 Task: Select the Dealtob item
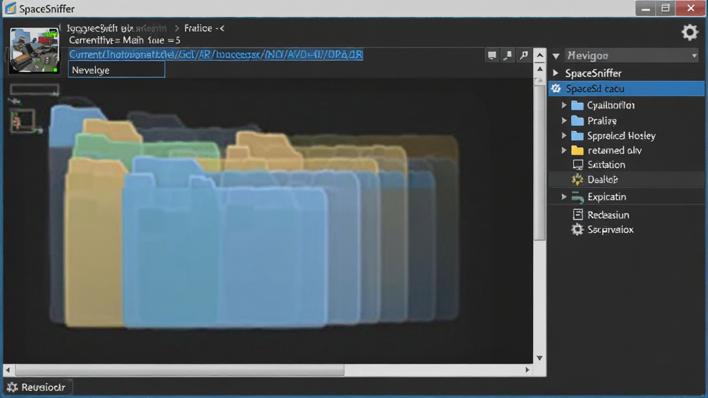click(x=626, y=180)
